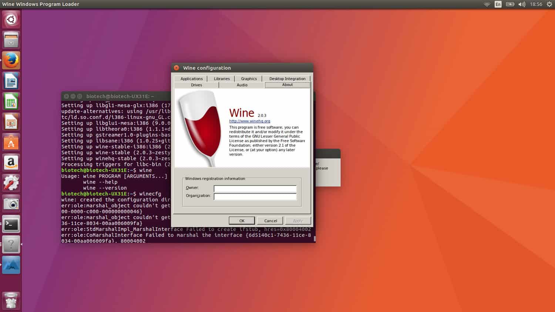Open the blue mountain app in launcher

[11, 265]
